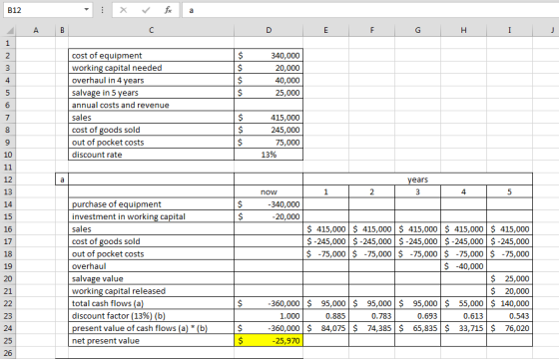
Task: Click the merged 'years' header cell
Action: [417, 179]
